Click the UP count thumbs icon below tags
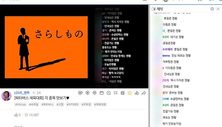The image size is (222, 127). coord(16,115)
